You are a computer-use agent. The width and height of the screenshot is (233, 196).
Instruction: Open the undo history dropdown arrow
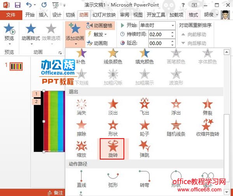[x=35, y=5]
